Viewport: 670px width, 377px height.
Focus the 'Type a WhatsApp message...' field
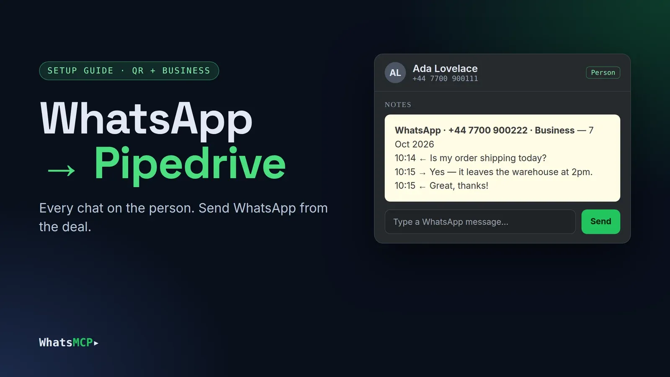pyautogui.click(x=480, y=222)
